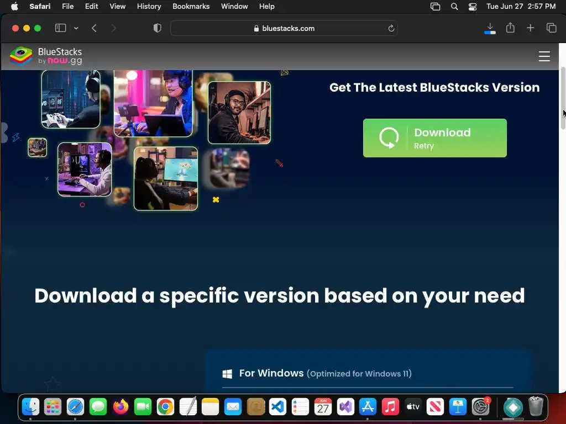566x424 pixels.
Task: Open a new tab
Action: click(530, 28)
